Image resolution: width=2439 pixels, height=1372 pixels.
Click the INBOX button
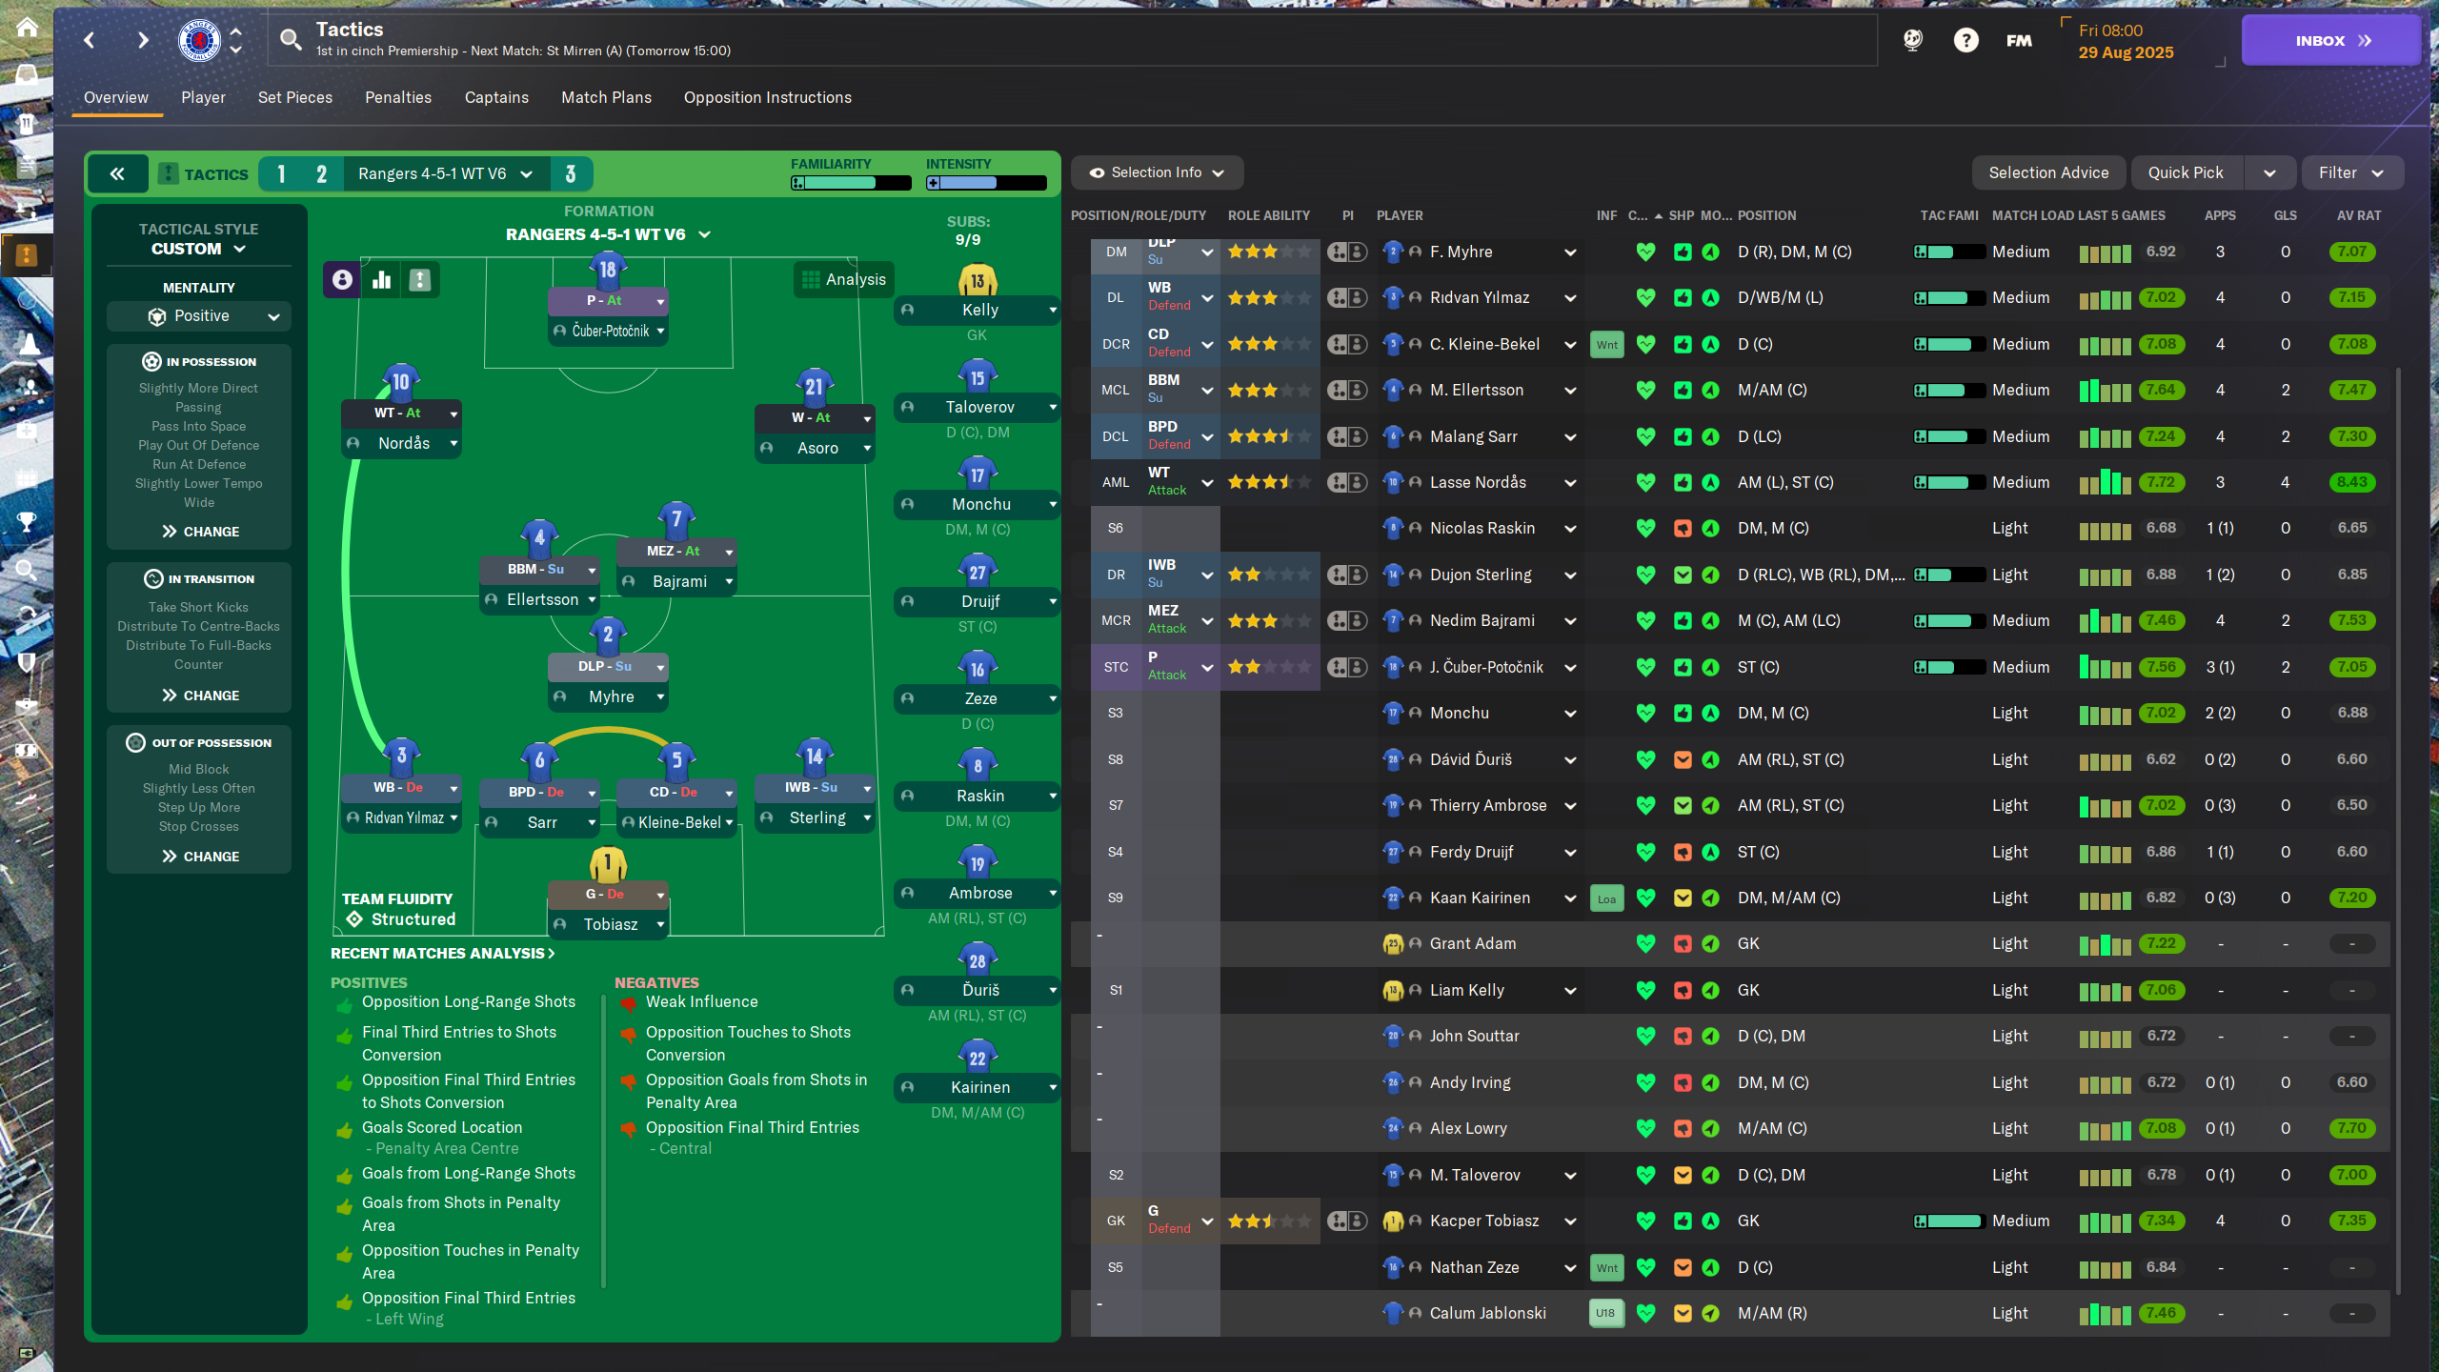[2330, 40]
